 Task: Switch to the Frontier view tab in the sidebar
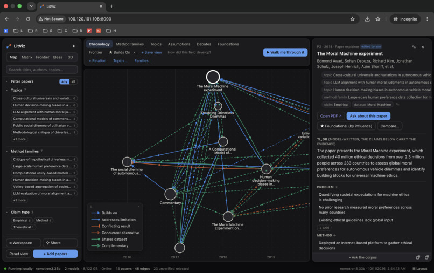click(43, 57)
